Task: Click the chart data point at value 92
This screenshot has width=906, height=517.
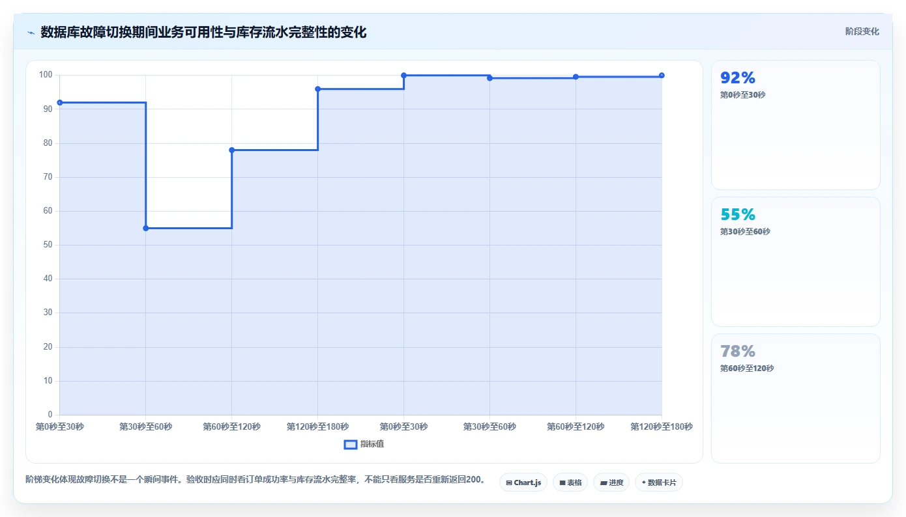Action: tap(60, 103)
